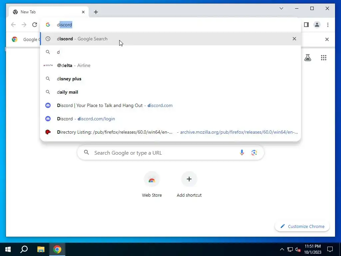This screenshot has height=256, width=341.
Task: Select the New Tab tab
Action: 49,12
